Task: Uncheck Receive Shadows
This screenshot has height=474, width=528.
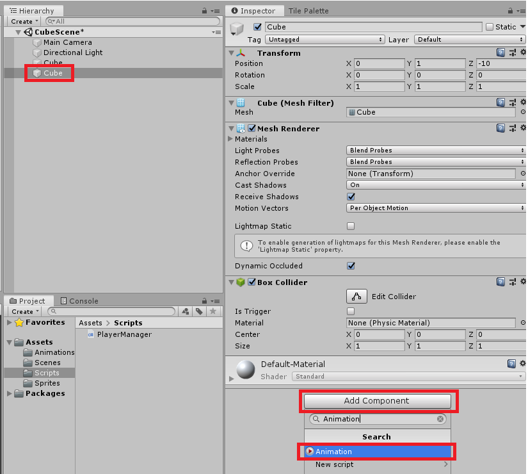Action: pos(351,197)
